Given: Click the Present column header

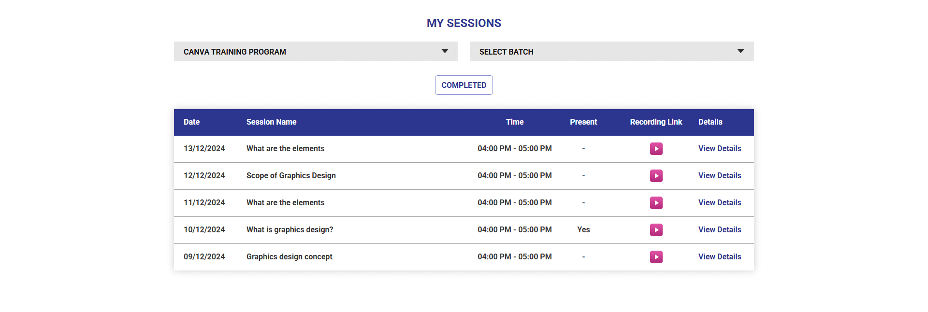Looking at the screenshot, I should [x=583, y=122].
